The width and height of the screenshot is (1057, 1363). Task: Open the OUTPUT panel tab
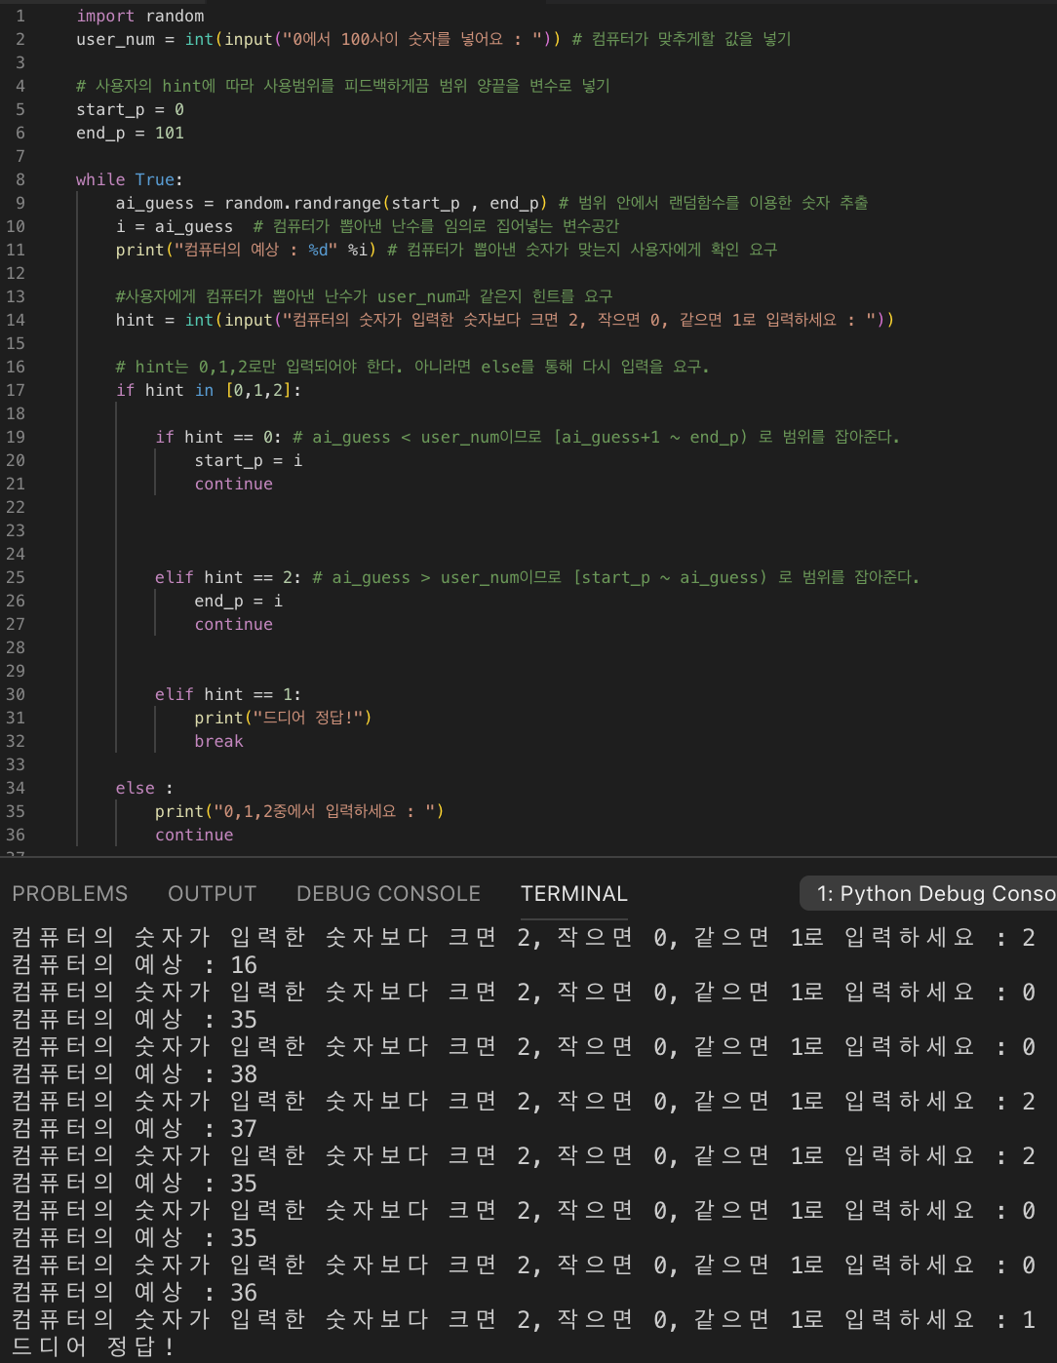click(212, 893)
